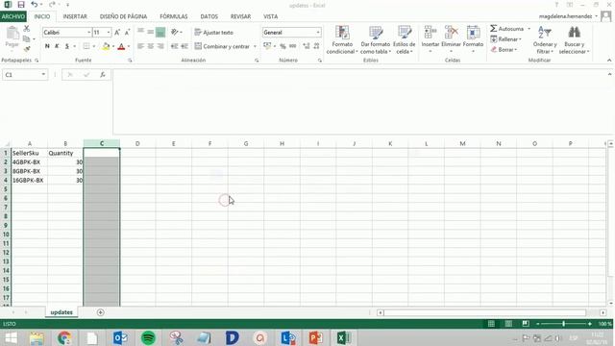The width and height of the screenshot is (615, 346).
Task: Click into the formula bar
Action: pyautogui.click(x=360, y=102)
